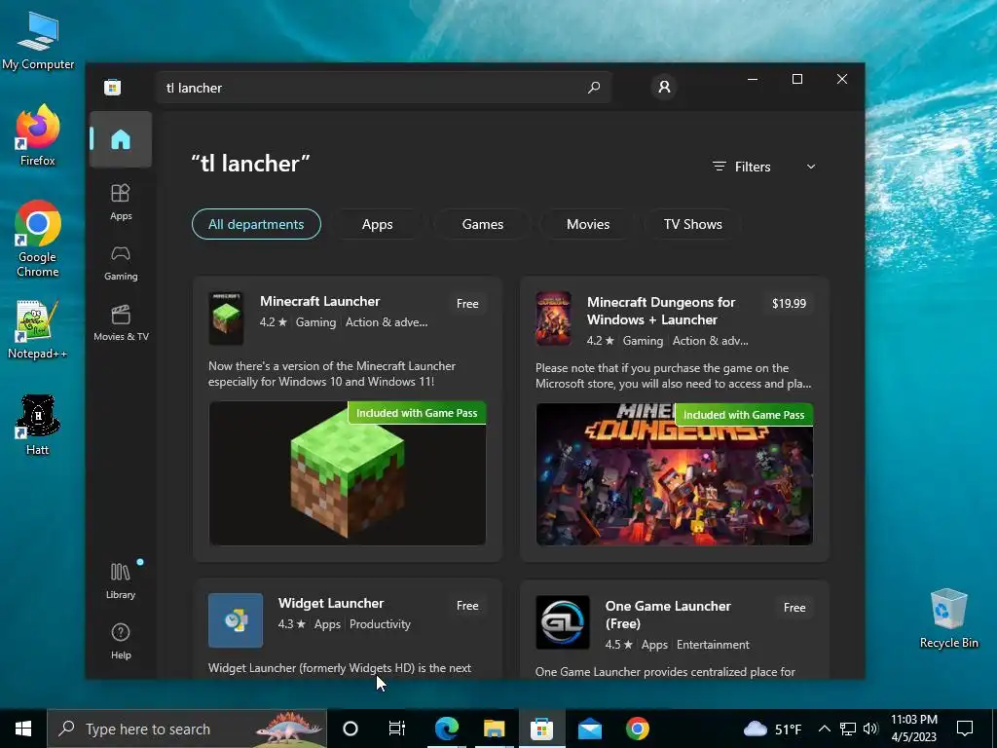This screenshot has height=748, width=997.
Task: Open the volume speaker tray icon
Action: point(870,729)
